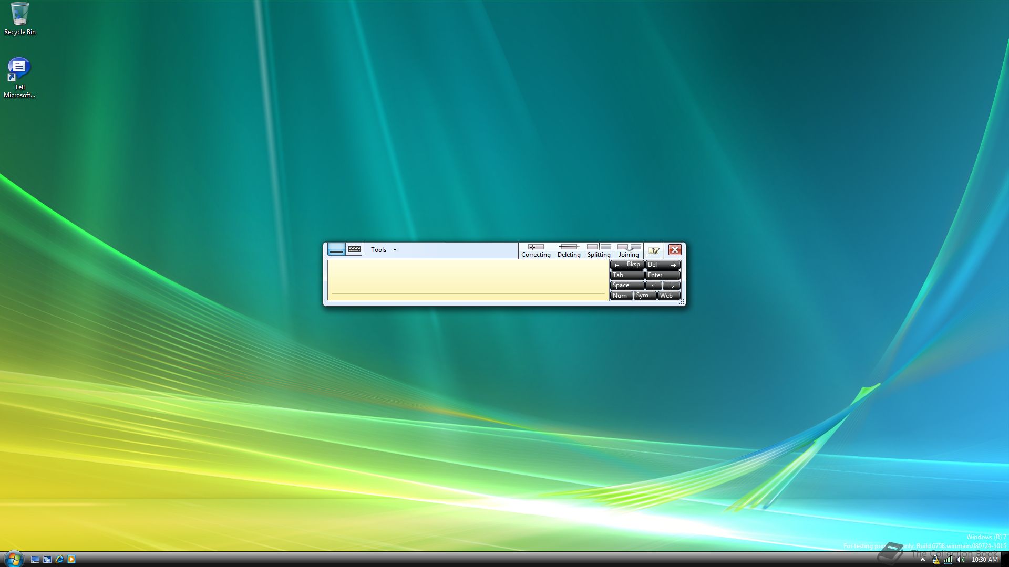Image resolution: width=1009 pixels, height=567 pixels.
Task: Tap the Enter key
Action: coord(663,275)
